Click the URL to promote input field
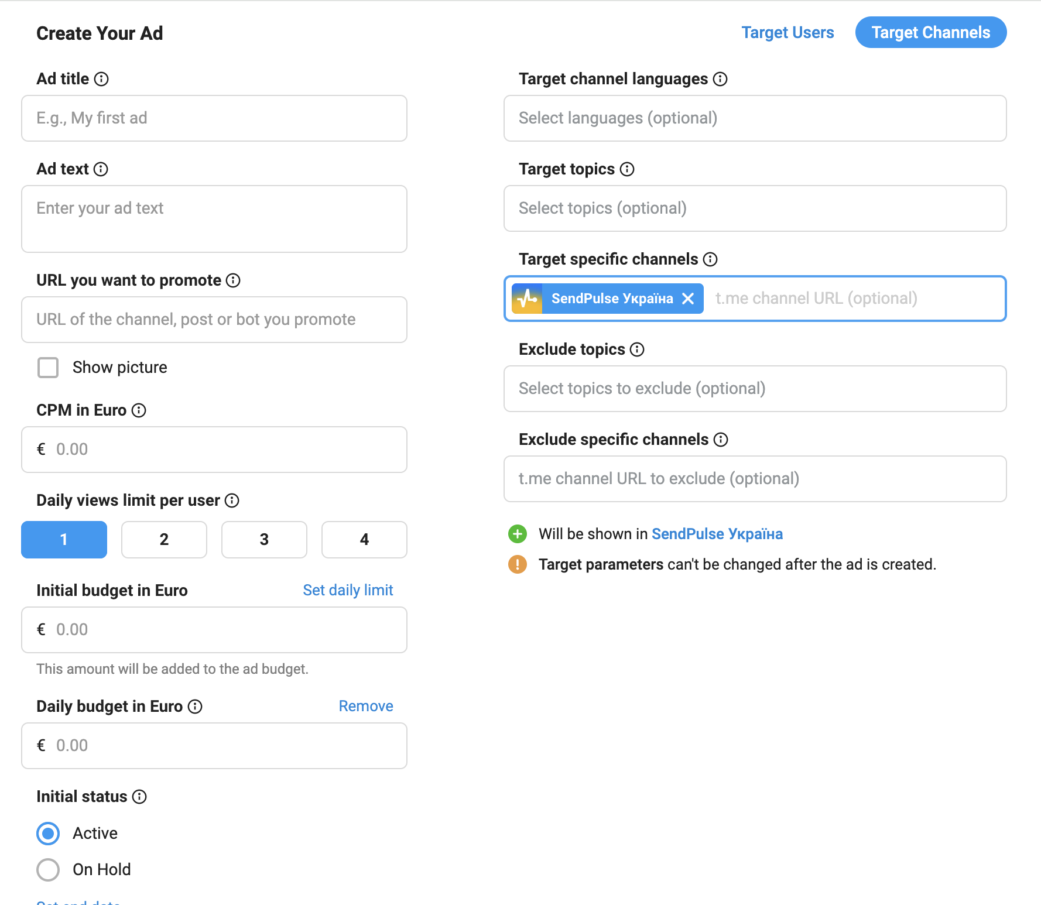 coord(214,320)
